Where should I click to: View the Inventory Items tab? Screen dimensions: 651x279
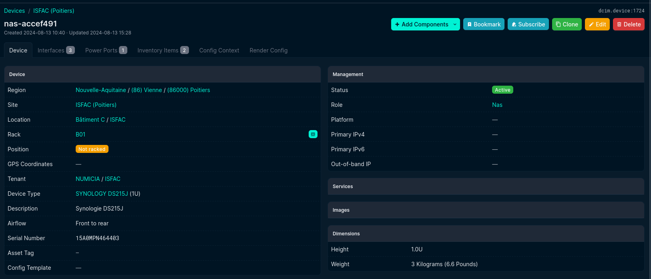pos(163,50)
